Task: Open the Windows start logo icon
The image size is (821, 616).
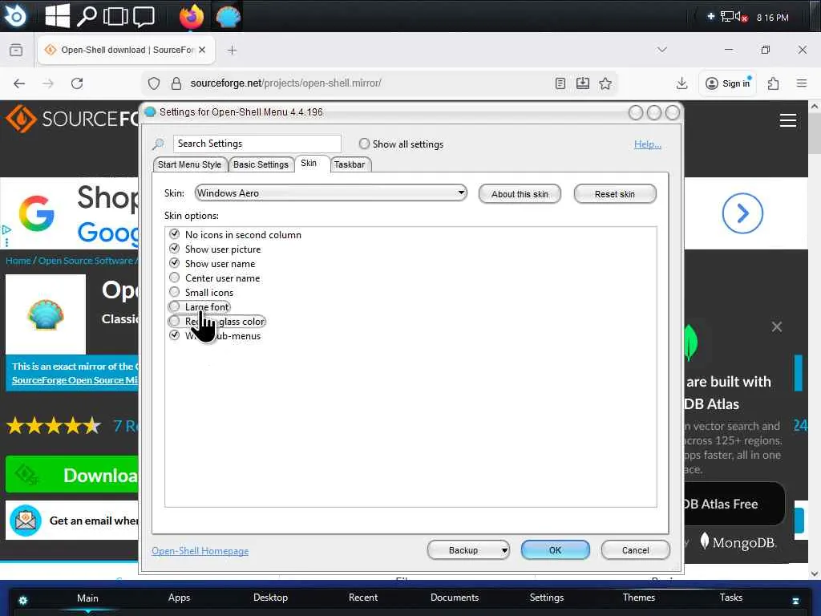Action: point(57,16)
